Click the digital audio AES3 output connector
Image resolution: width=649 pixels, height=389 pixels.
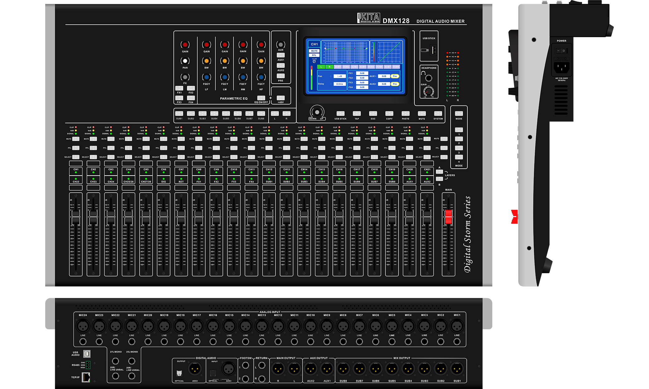[195, 369]
